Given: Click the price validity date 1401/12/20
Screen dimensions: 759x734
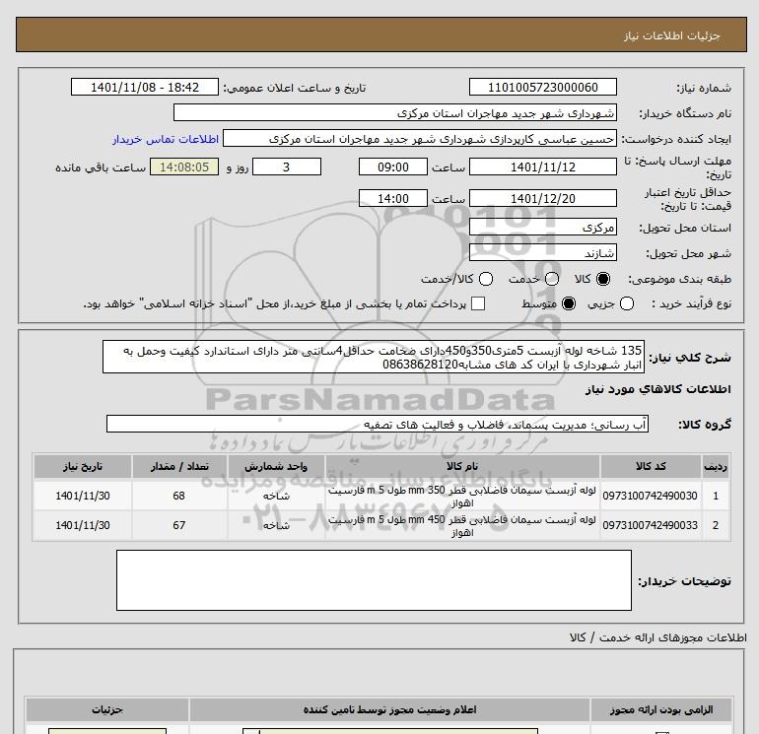Looking at the screenshot, I should 542,198.
